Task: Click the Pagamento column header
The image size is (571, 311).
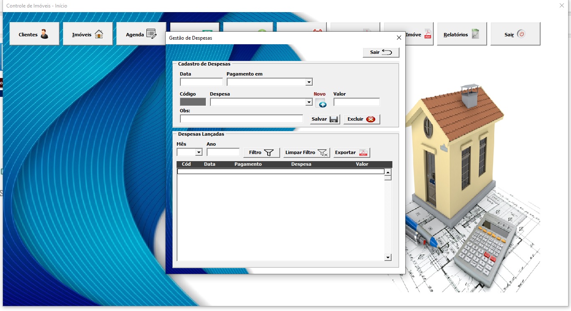Action: (x=248, y=164)
